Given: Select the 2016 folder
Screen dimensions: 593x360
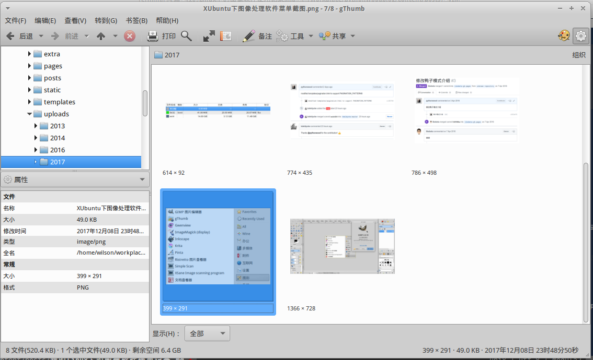Looking at the screenshot, I should click(58, 150).
